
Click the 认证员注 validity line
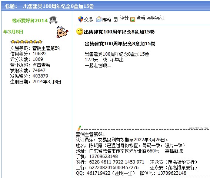[122, 140]
